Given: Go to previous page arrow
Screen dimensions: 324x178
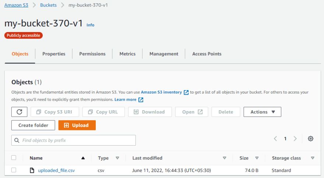Looking at the screenshot, I should point(275,139).
